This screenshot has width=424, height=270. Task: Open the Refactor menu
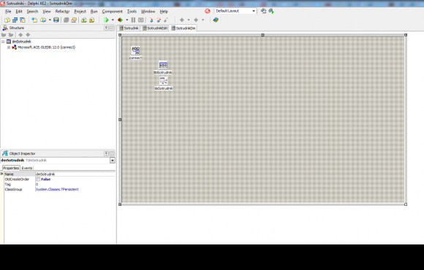(62, 12)
